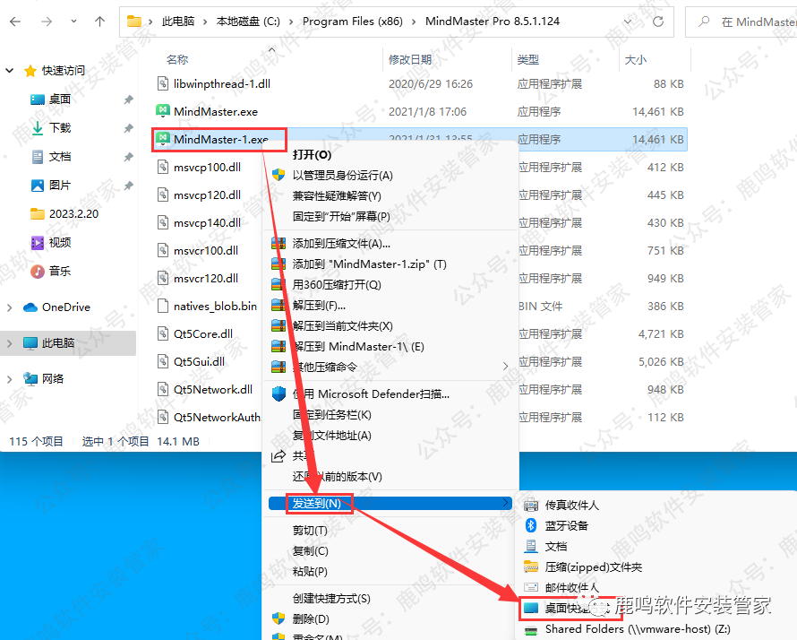Open the Downloads folder in sidebar
This screenshot has height=640, width=797.
coord(59,128)
